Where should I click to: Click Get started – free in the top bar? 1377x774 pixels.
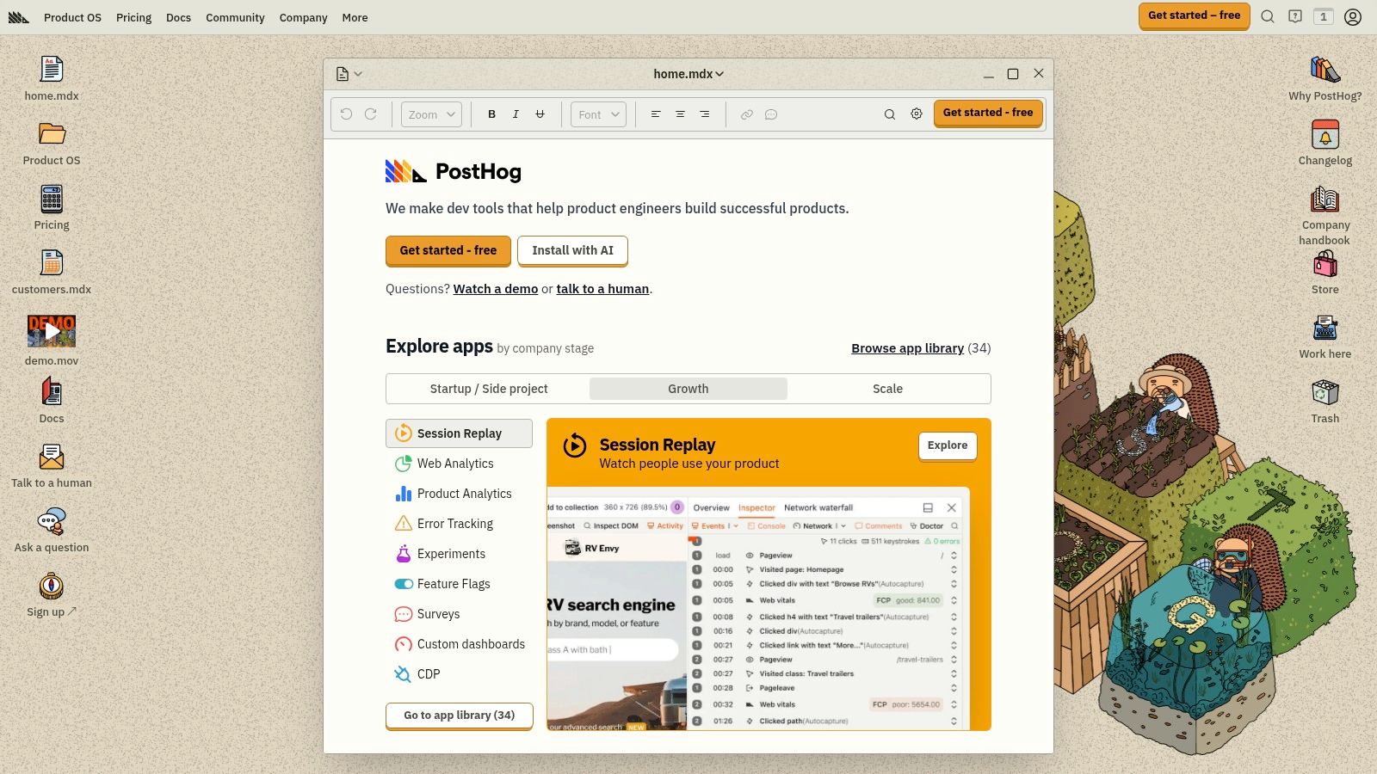click(x=1195, y=15)
